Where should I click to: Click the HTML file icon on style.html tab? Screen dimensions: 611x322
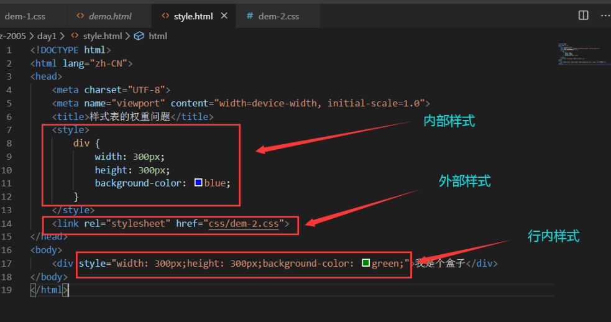tap(165, 16)
